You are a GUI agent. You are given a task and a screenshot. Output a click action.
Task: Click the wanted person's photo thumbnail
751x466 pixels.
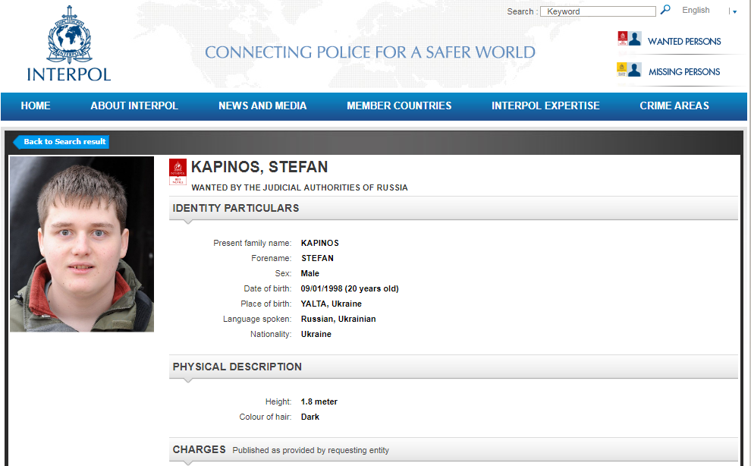point(82,244)
